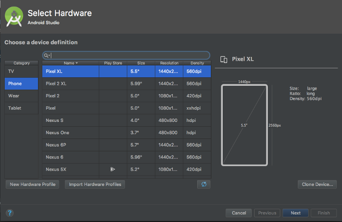
Task: Click the 480x800 resolution of Nexus S
Action: (169, 120)
